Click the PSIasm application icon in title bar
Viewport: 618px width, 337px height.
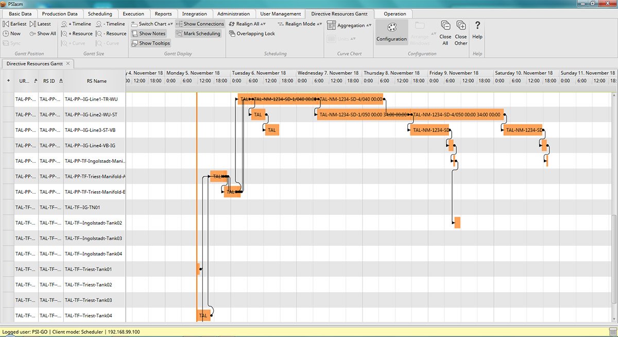click(x=4, y=4)
